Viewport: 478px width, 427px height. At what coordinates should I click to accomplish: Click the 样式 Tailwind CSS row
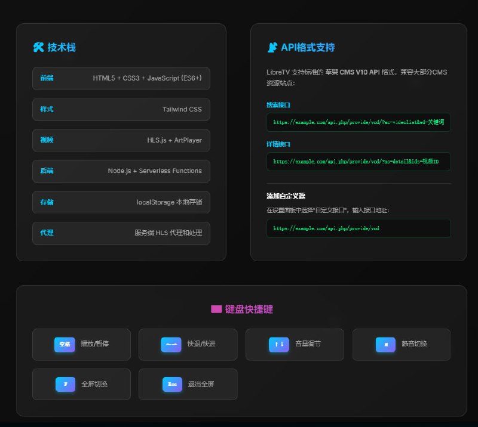pos(121,109)
